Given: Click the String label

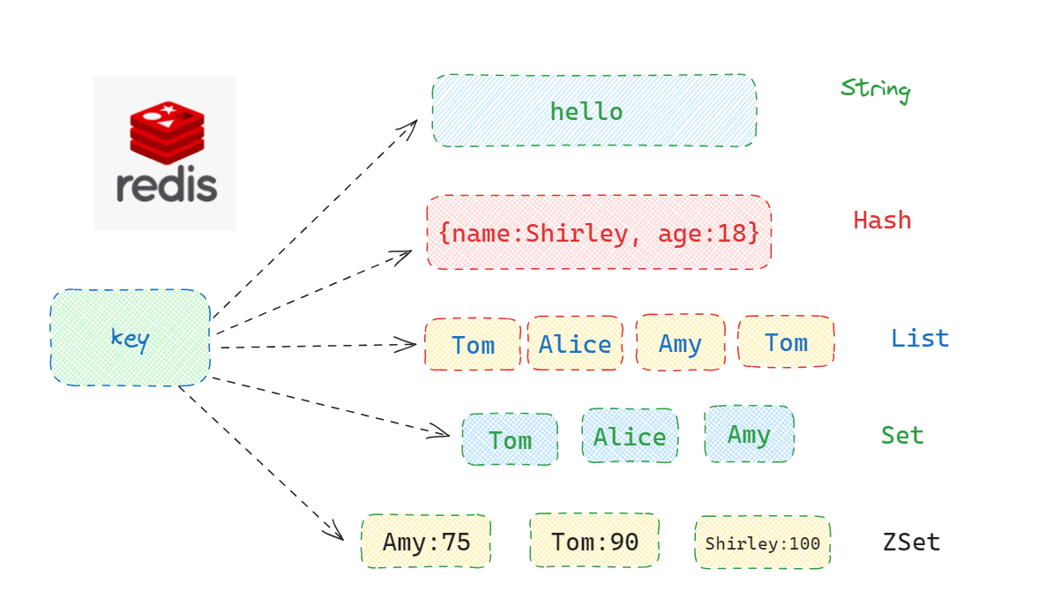Looking at the screenshot, I should click(x=875, y=89).
